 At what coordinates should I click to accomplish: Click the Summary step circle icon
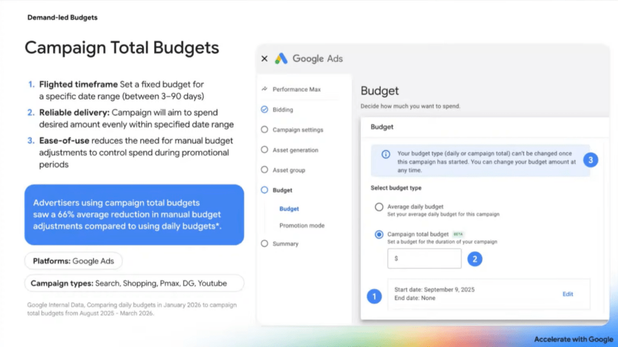point(264,243)
